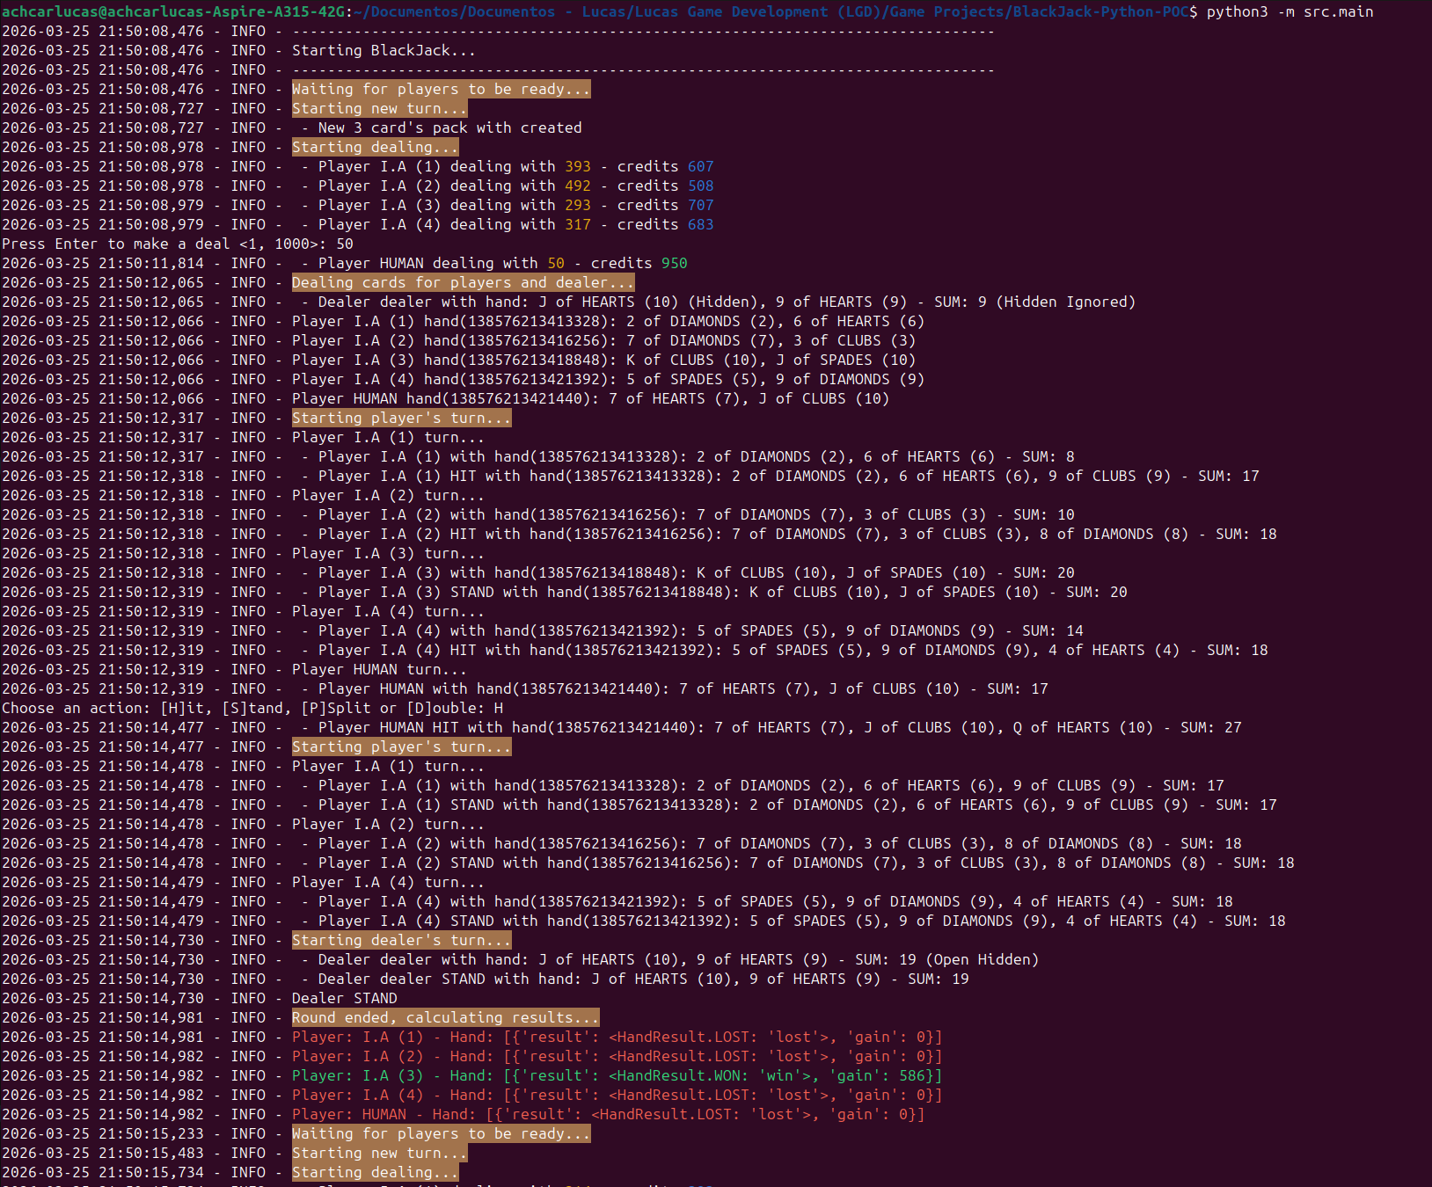Click the red result line for Player I.A (2)

coord(617,1056)
